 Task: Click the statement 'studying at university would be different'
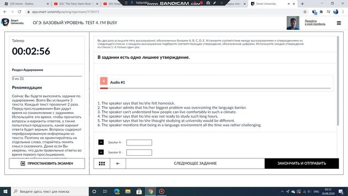[x=166, y=121]
